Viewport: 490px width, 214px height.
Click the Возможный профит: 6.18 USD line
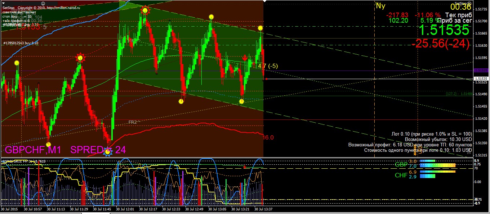[410, 145]
